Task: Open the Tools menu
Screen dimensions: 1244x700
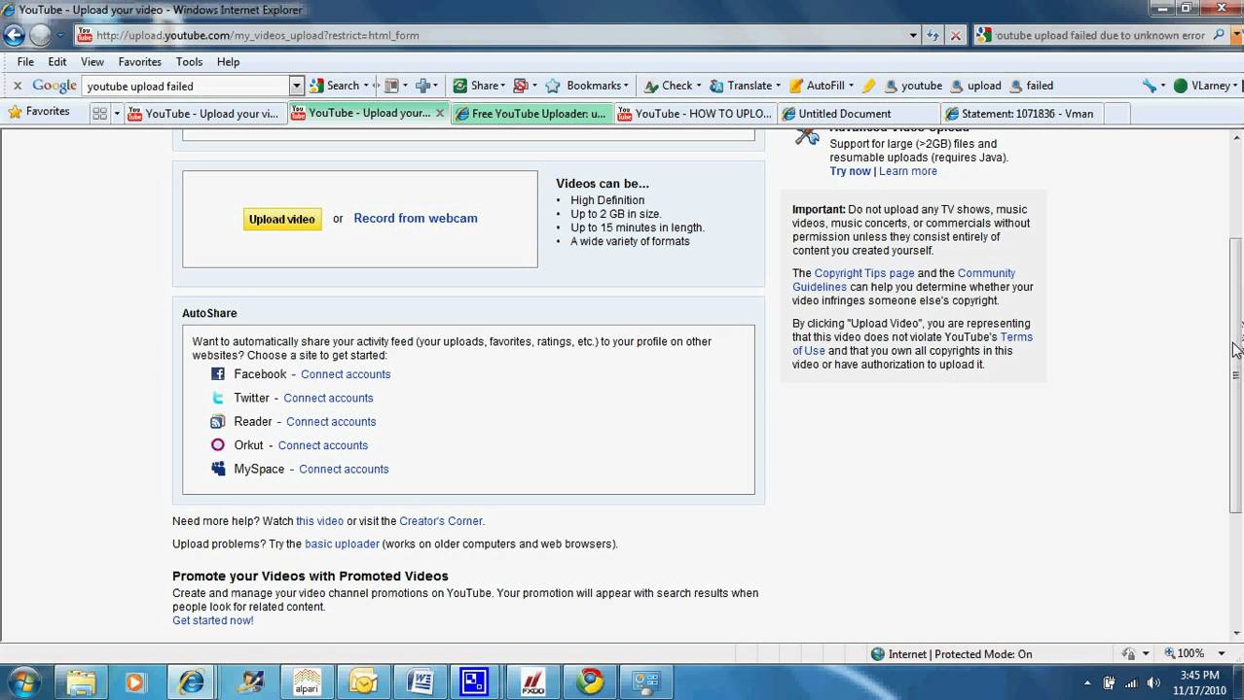Action: (x=190, y=61)
